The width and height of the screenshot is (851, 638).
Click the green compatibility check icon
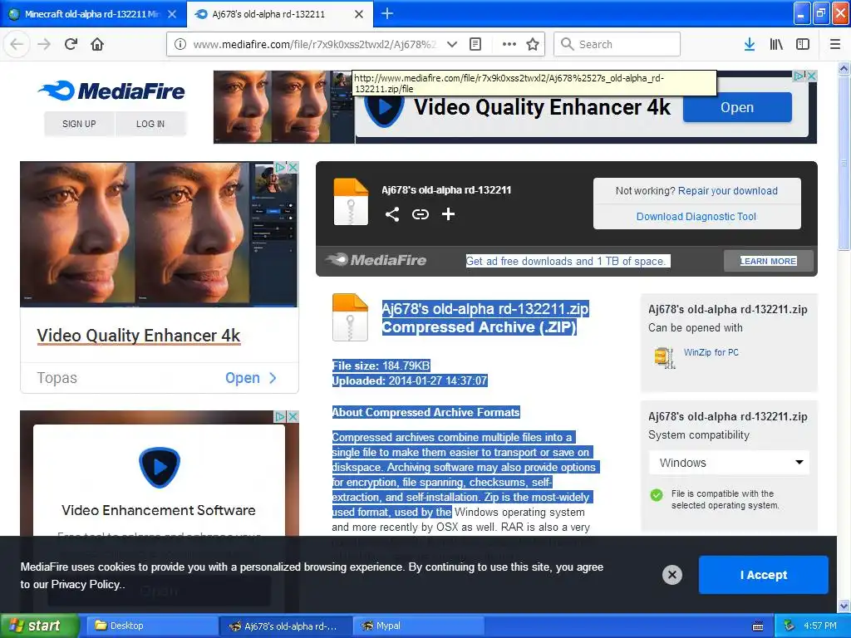point(657,495)
